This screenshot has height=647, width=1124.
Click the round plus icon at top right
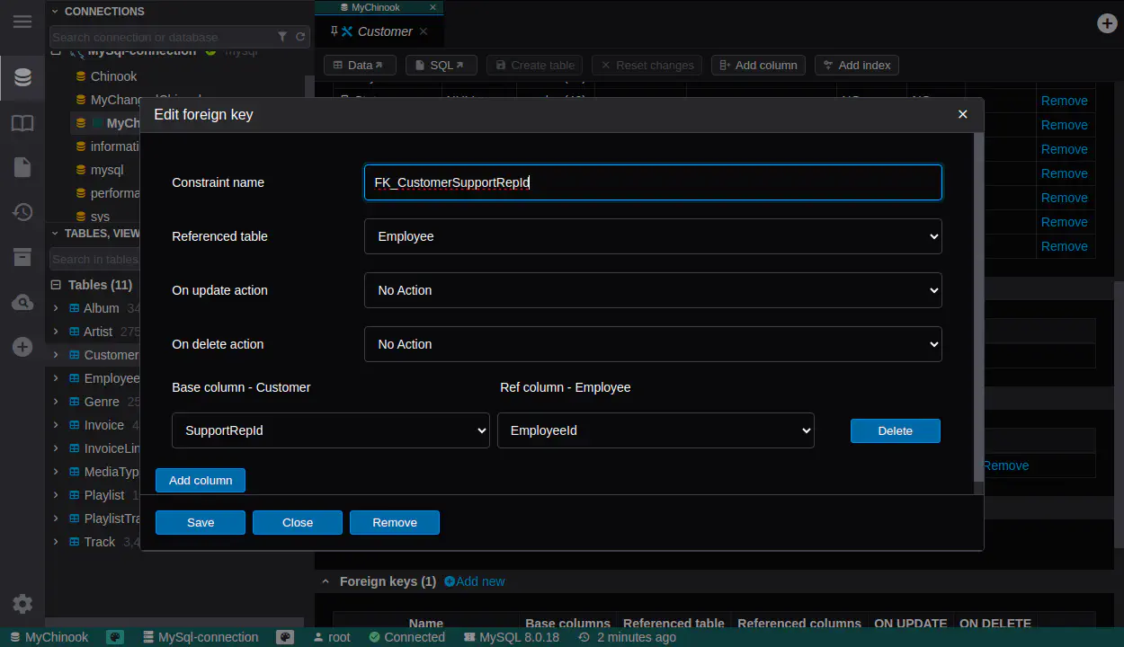[1107, 23]
